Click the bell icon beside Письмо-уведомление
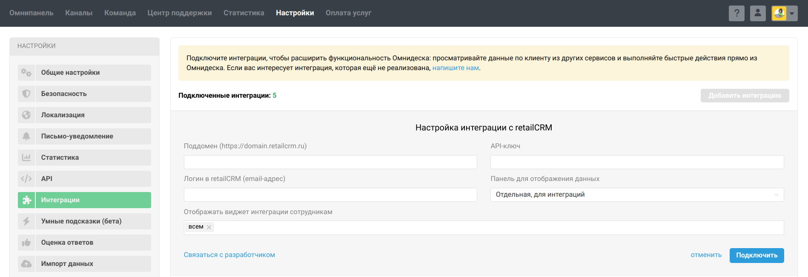 [26, 136]
